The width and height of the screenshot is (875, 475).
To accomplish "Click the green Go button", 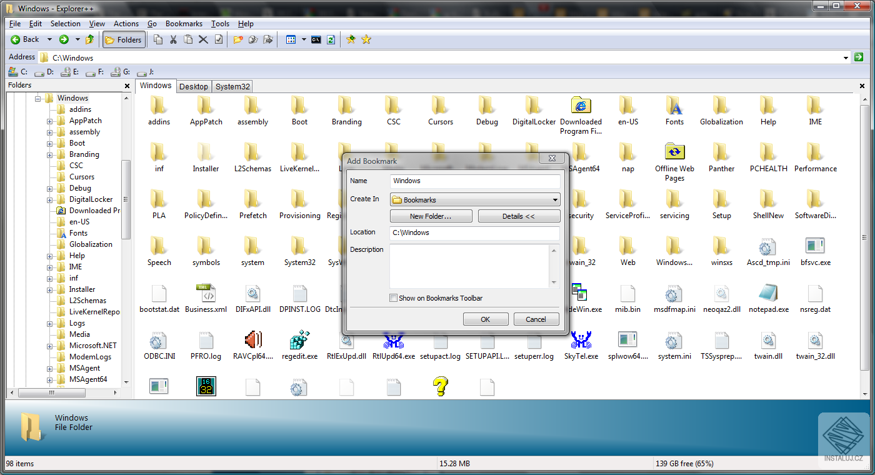I will (x=859, y=57).
